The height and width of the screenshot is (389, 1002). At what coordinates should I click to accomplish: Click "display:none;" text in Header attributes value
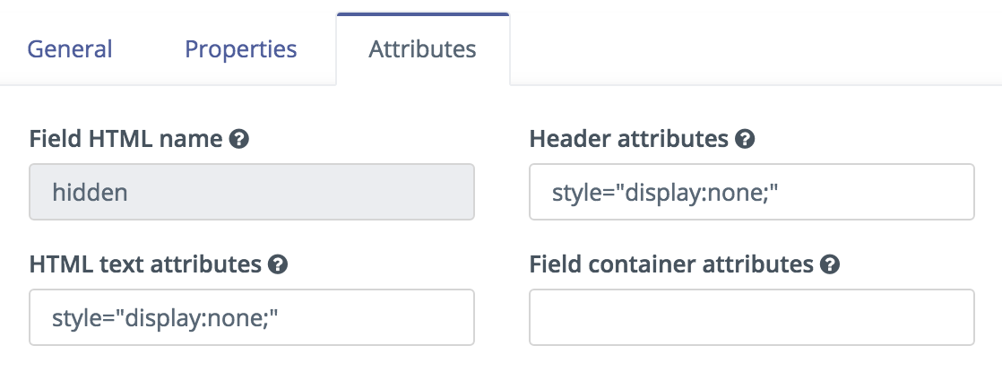pyautogui.click(x=700, y=193)
